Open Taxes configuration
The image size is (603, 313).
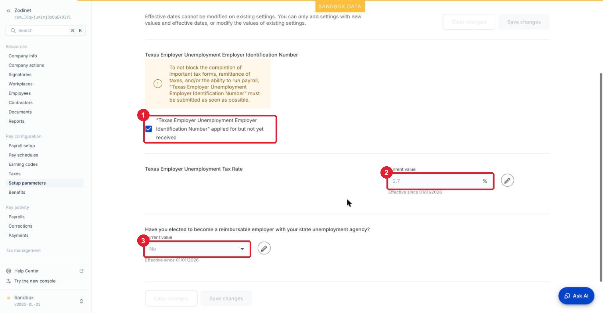coord(14,174)
